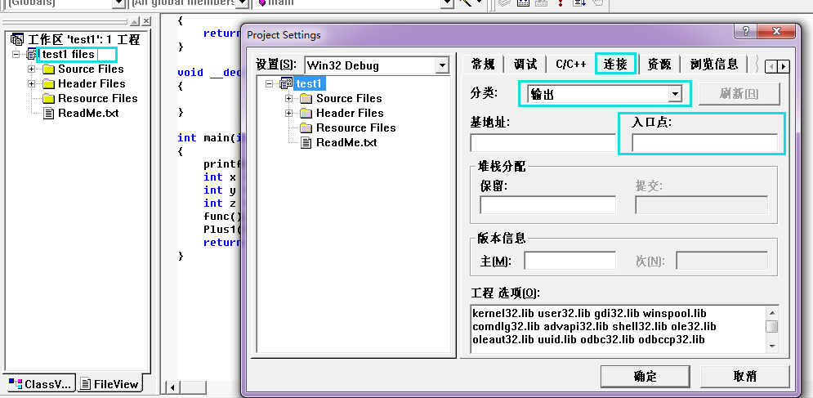Click the Source Files folder icon in workspace
This screenshot has height=398, width=813.
click(49, 69)
